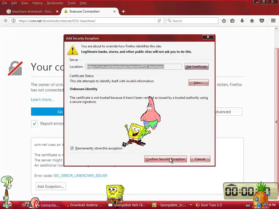Open a new tab with plus icon
Screen dimensions: 279x209
(123, 11)
